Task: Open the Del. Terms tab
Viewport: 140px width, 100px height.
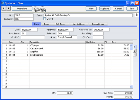Action: click(x=61, y=24)
